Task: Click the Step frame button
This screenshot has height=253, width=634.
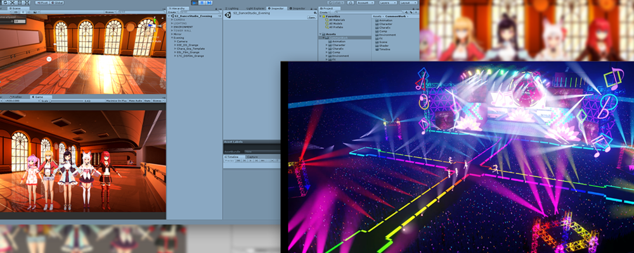Action: tap(208, 3)
